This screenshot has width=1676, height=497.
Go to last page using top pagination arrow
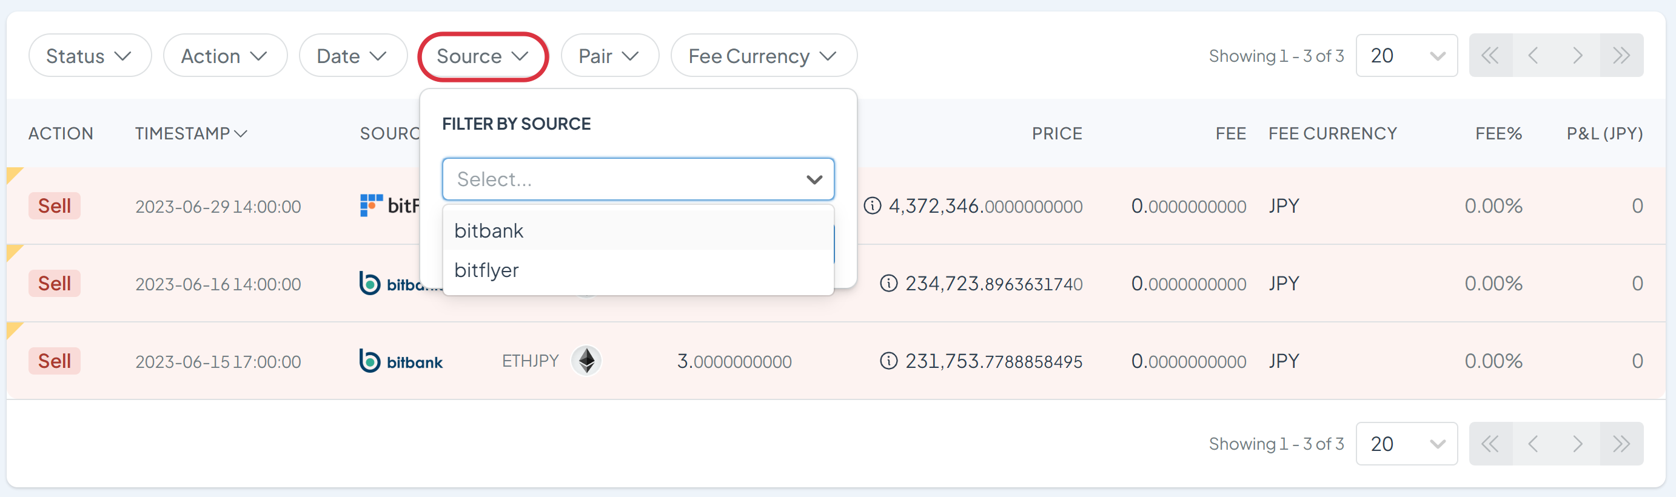coord(1621,56)
